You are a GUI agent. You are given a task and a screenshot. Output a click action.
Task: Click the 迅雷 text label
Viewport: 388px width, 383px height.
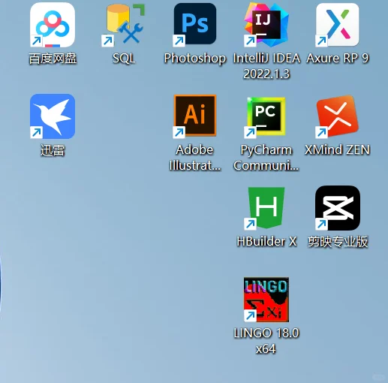pos(53,150)
